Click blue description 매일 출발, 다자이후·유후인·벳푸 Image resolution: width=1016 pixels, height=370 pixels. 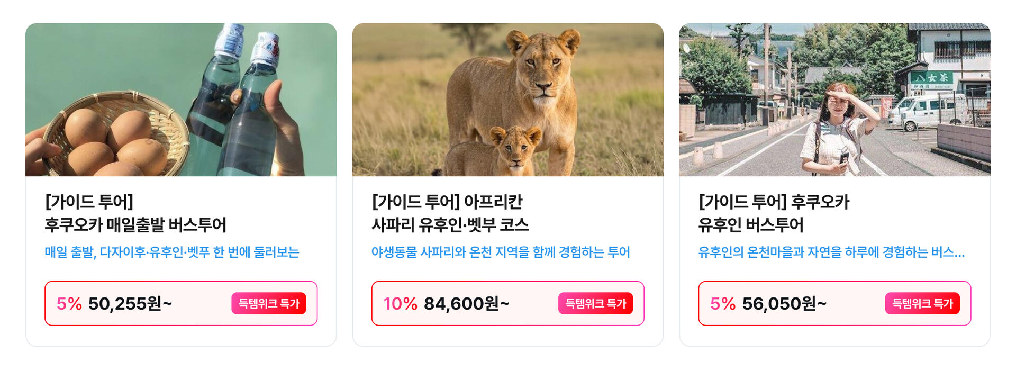pos(172,252)
